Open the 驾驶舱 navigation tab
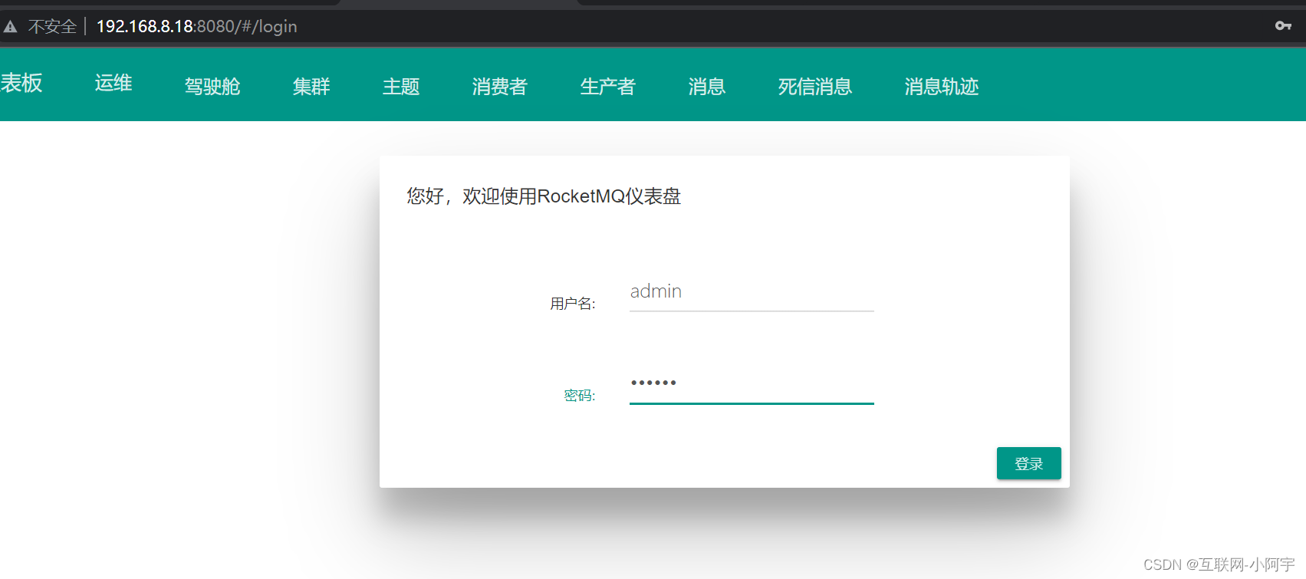This screenshot has height=579, width=1306. click(x=212, y=87)
